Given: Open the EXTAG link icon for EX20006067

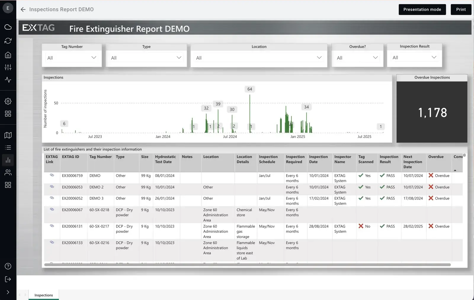Looking at the screenshot, I should point(52,209).
